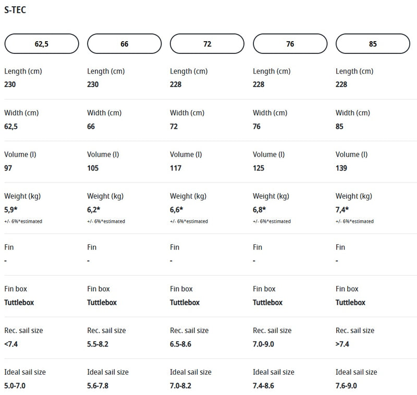Choose the 72 board size pill
Screen dimensions: 417x395
coord(207,44)
